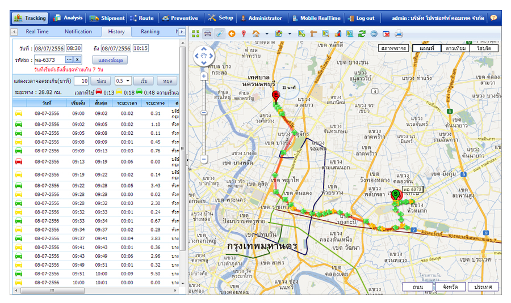
Task: Select the red location pin tool
Action: [x=244, y=33]
